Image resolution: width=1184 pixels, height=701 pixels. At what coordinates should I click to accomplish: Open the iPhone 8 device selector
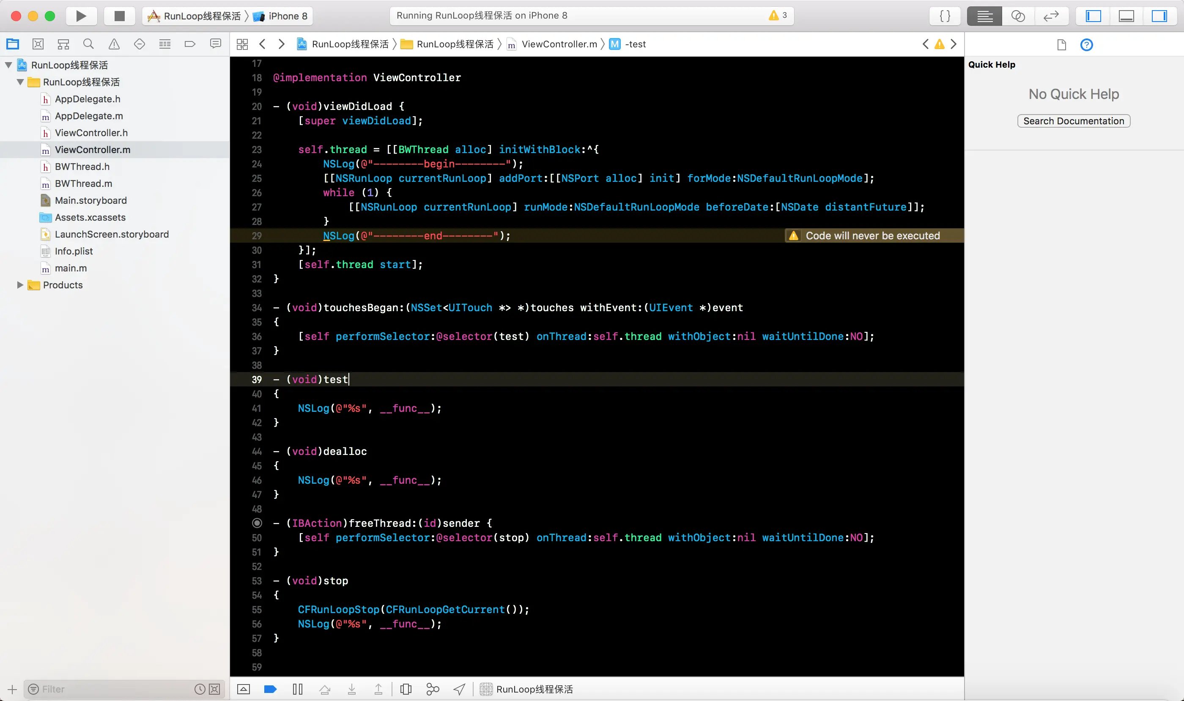[282, 16]
